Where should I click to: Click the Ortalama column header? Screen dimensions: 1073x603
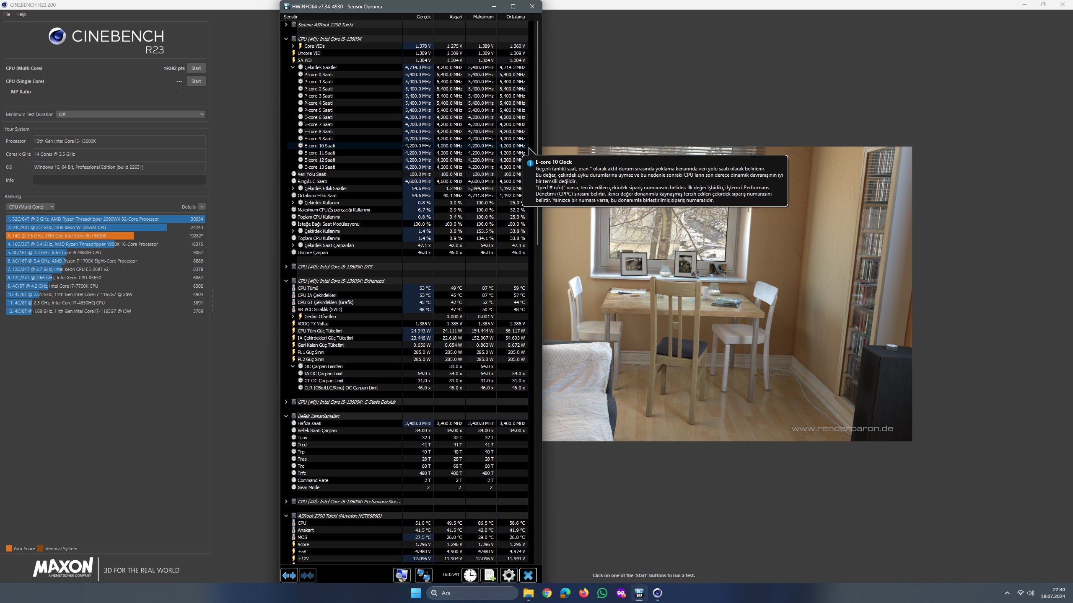pyautogui.click(x=512, y=17)
